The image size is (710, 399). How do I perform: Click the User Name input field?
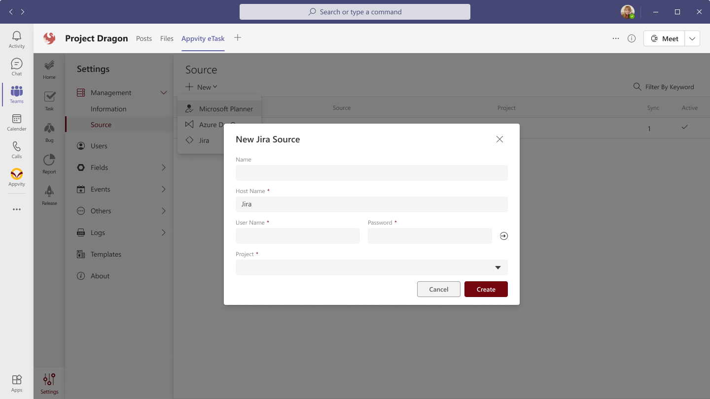pyautogui.click(x=297, y=236)
